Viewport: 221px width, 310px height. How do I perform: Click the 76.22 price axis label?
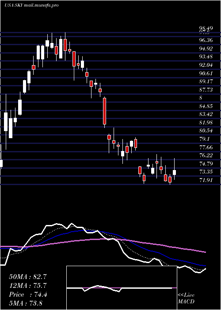tap(206, 155)
